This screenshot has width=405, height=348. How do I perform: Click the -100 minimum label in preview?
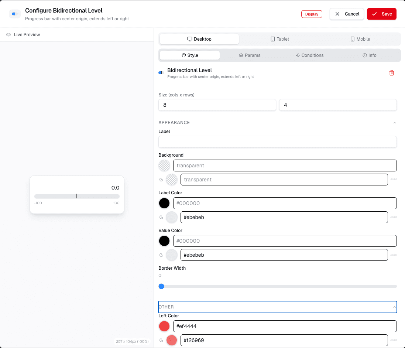pos(38,203)
